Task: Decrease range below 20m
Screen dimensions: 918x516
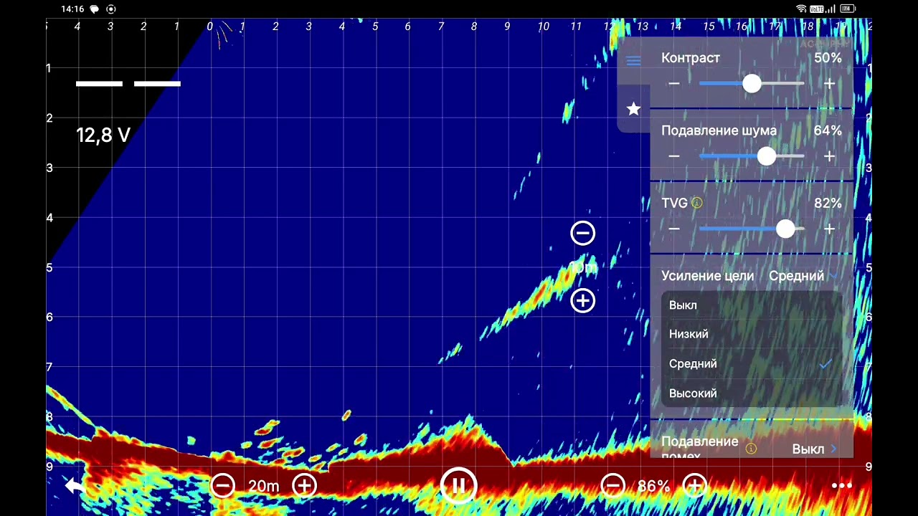Action: point(222,486)
